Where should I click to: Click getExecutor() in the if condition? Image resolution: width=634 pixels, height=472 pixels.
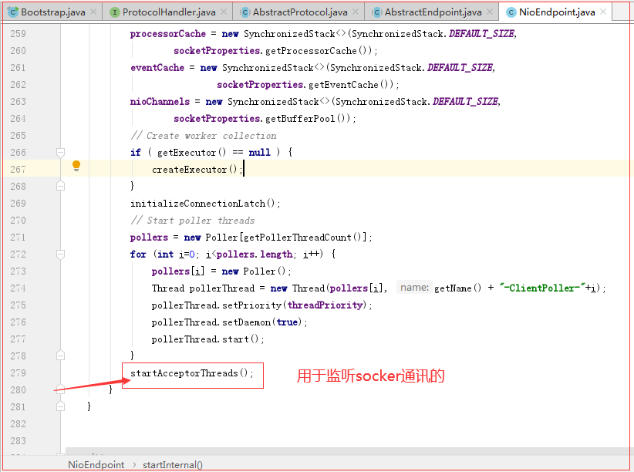tap(191, 153)
